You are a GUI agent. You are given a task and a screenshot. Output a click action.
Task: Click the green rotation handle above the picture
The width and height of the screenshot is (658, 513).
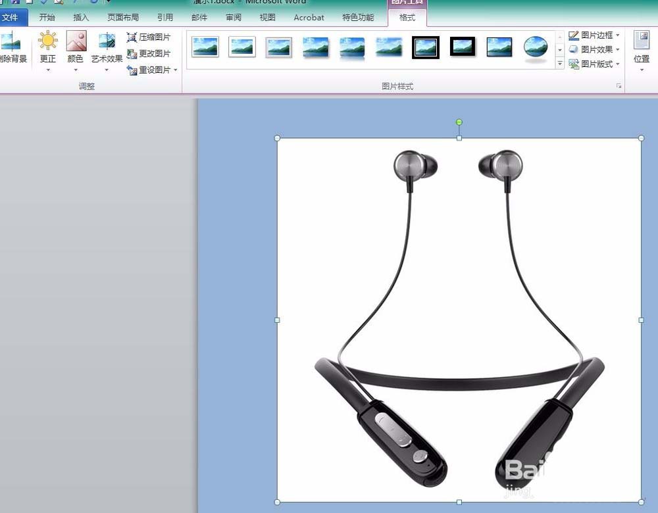pos(459,122)
